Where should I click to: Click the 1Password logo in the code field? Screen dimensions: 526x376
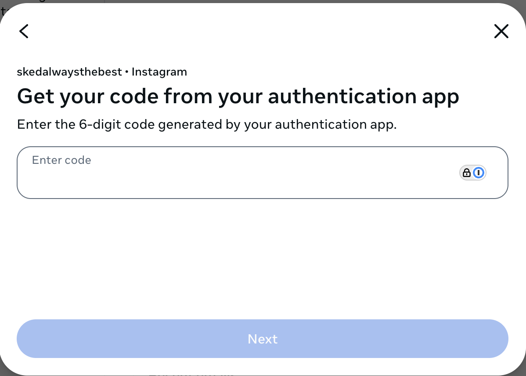(479, 173)
